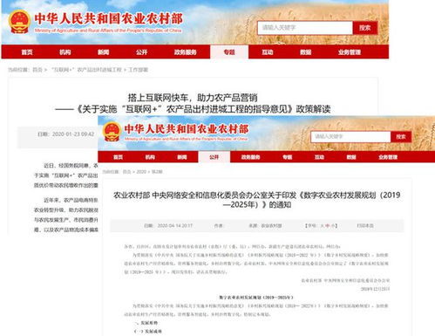Click the 中华人民共和国农业农村部 site title on the back page
This screenshot has width=435, height=336.
tap(109, 19)
